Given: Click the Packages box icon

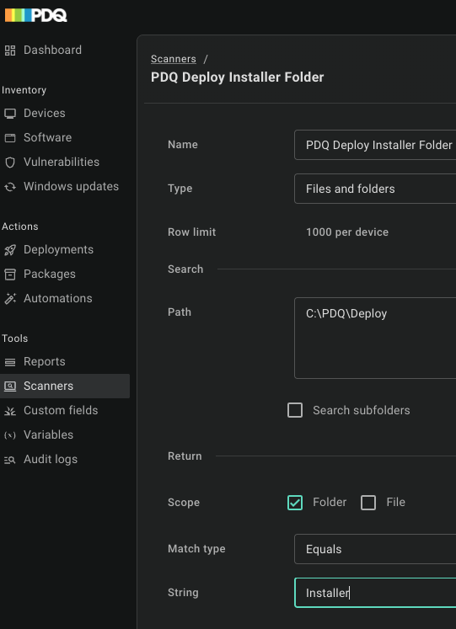Looking at the screenshot, I should (x=10, y=275).
